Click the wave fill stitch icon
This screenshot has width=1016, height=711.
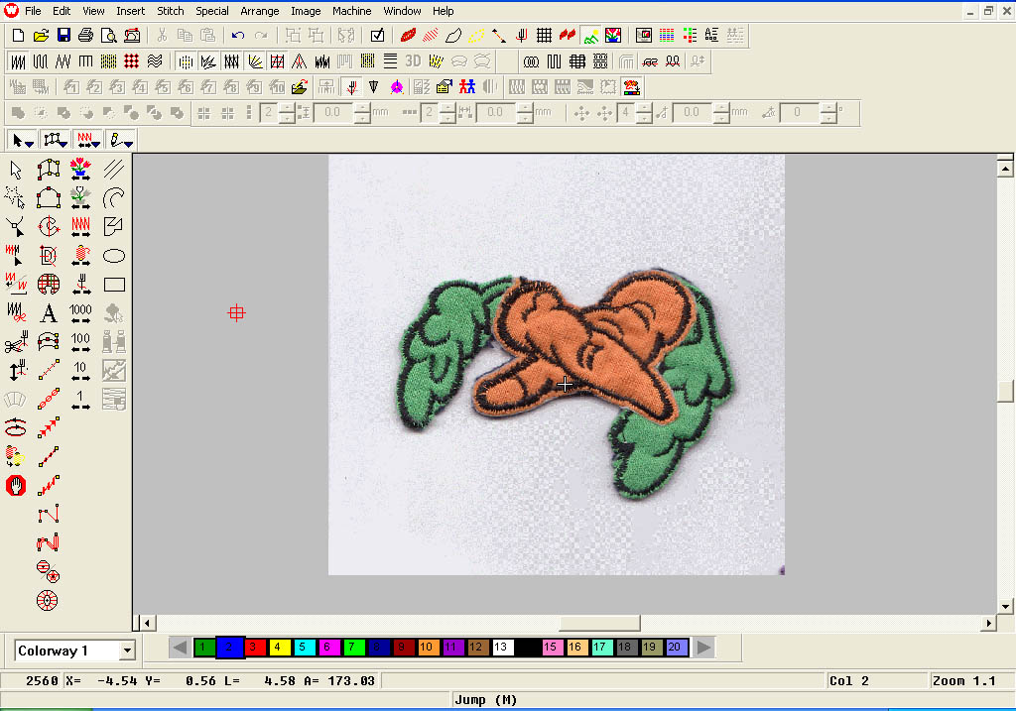154,61
